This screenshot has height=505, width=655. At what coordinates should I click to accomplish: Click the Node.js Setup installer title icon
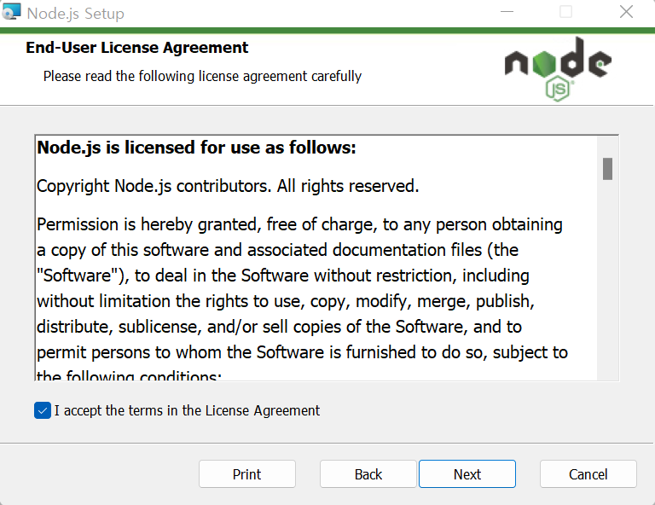pyautogui.click(x=11, y=12)
